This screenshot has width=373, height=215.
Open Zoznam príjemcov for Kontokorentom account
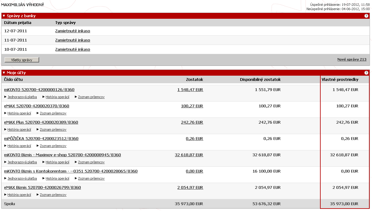coord(91,179)
